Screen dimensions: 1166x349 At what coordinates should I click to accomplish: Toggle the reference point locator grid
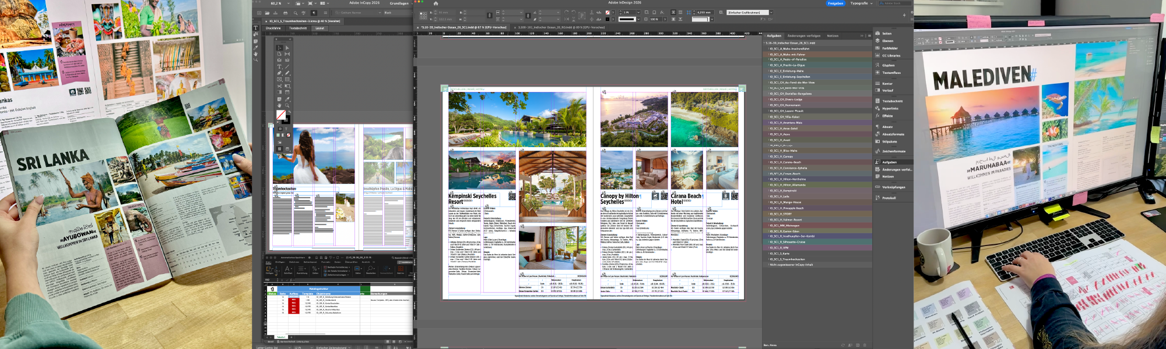423,16
